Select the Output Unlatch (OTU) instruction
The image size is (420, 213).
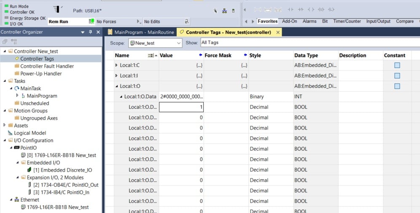321,10
